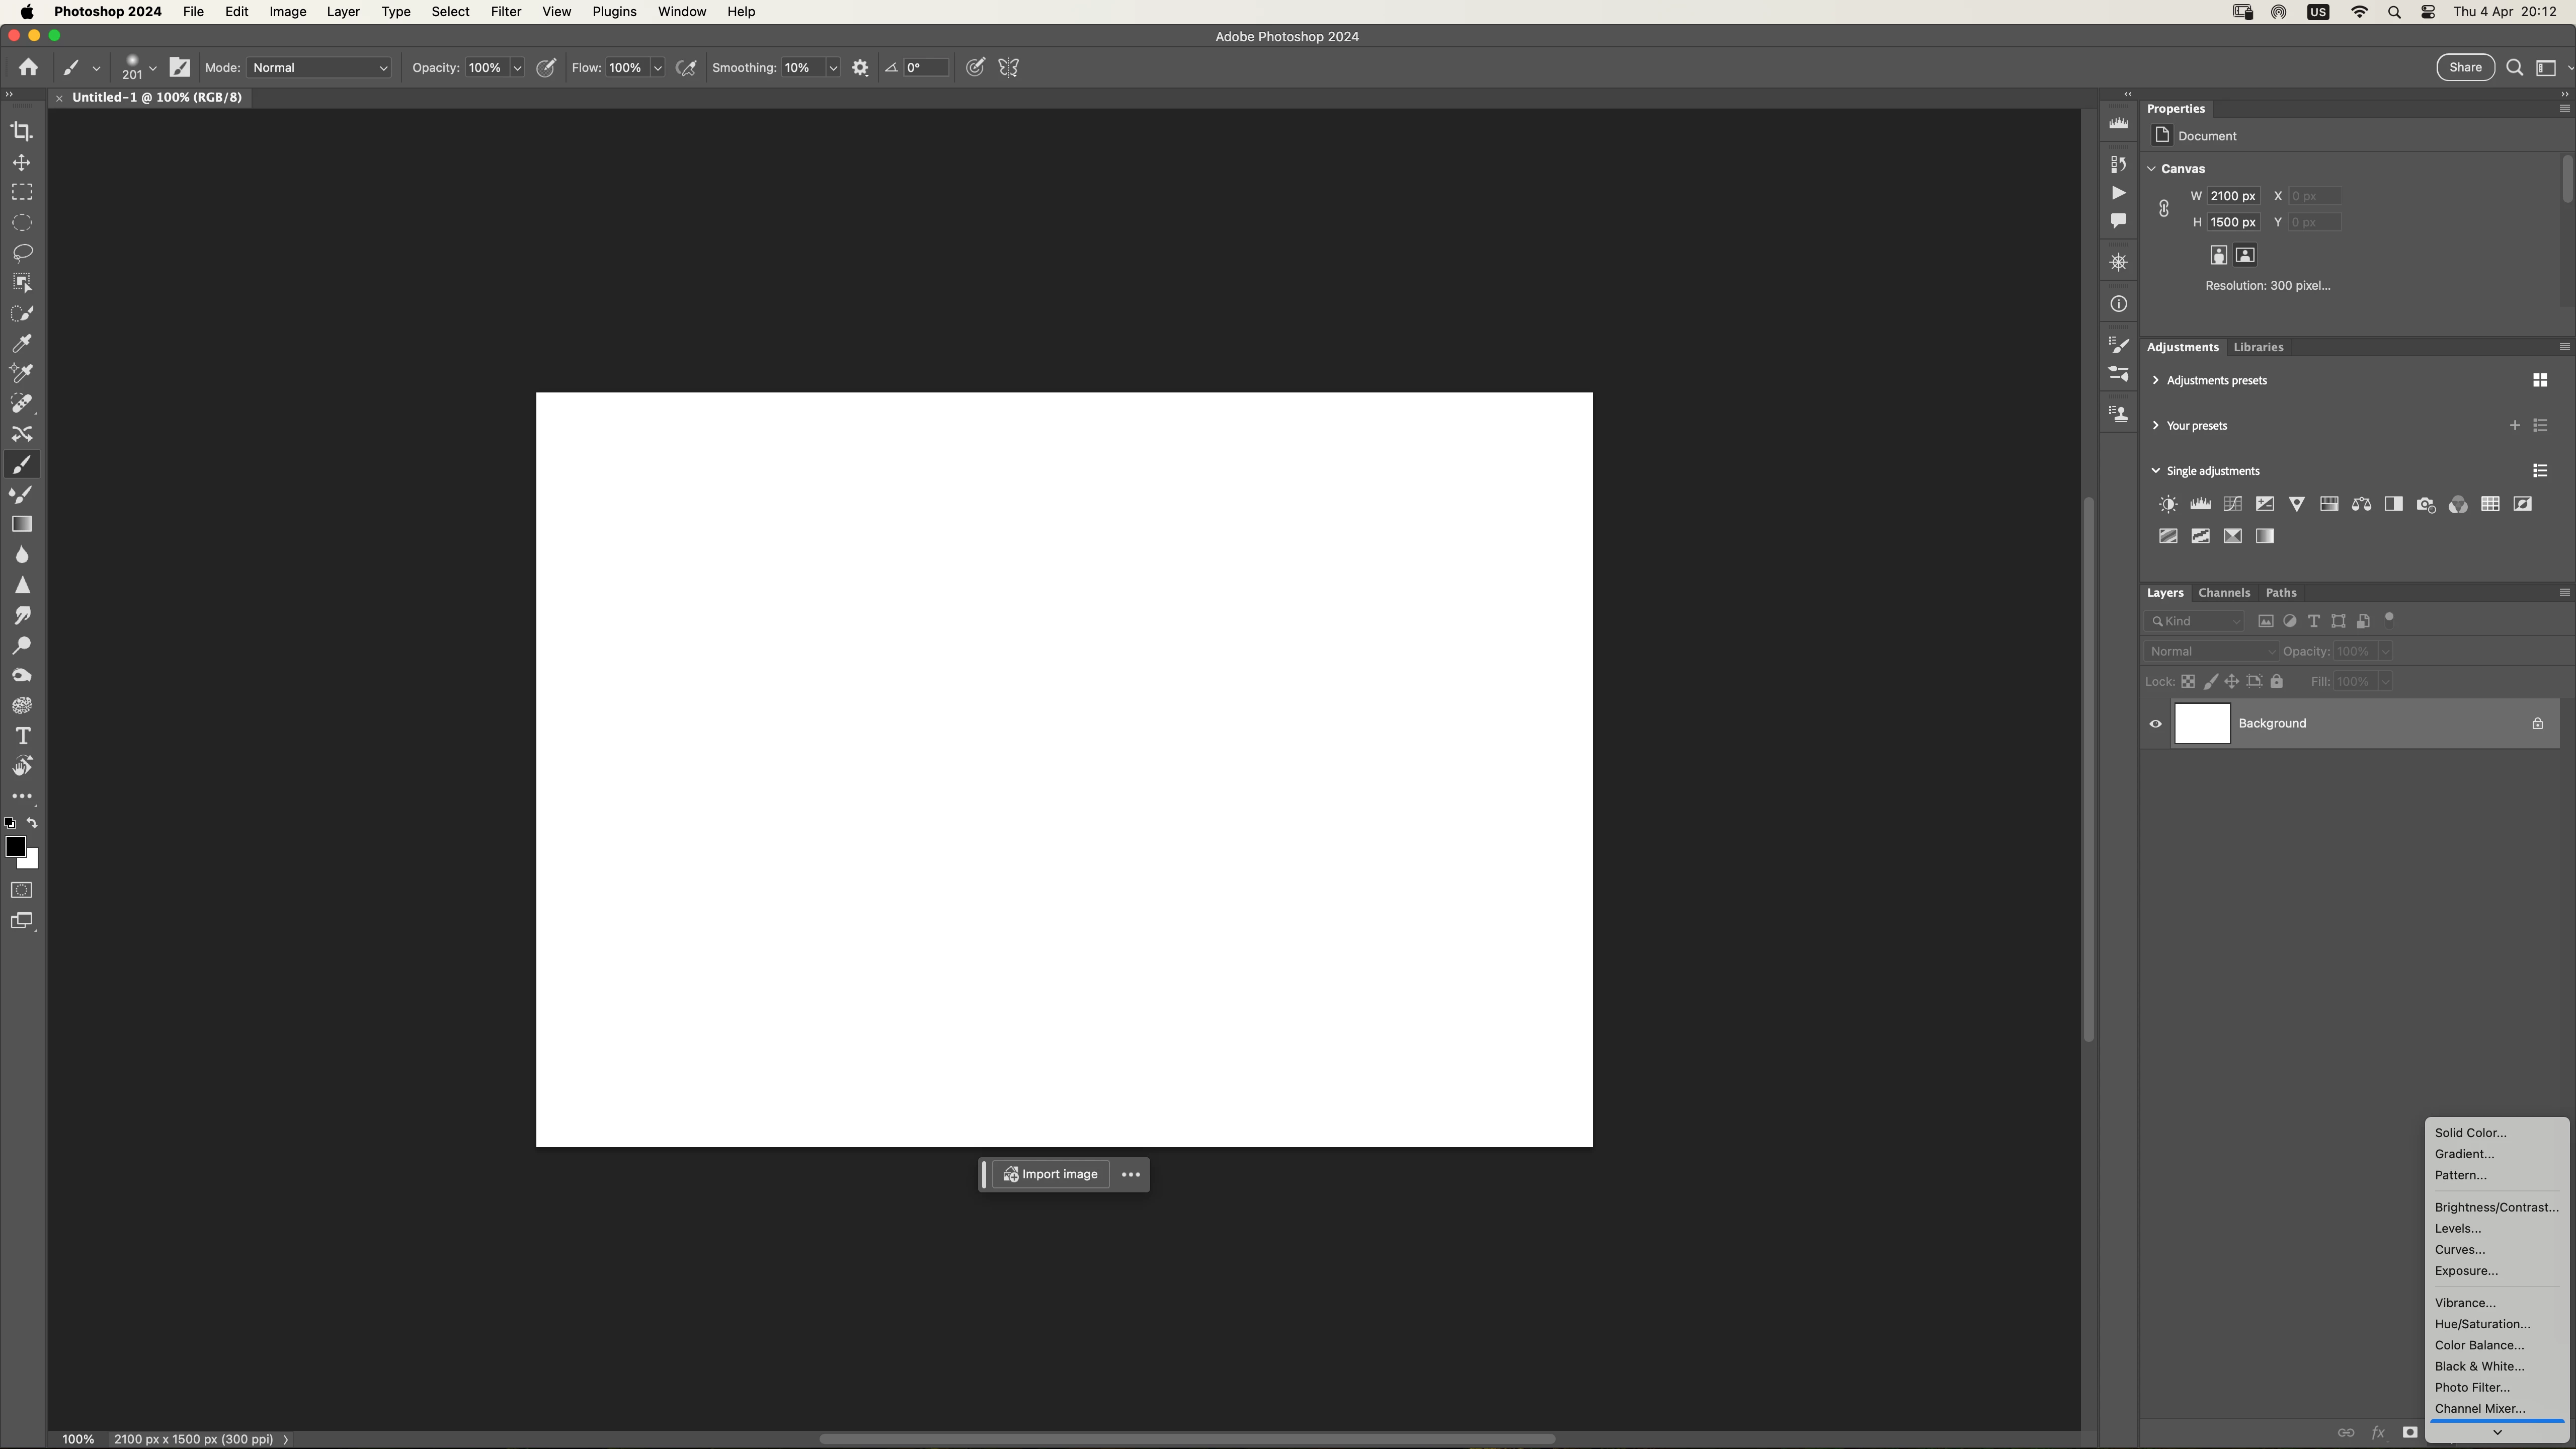
Task: Select the Move tool
Action: click(x=22, y=162)
